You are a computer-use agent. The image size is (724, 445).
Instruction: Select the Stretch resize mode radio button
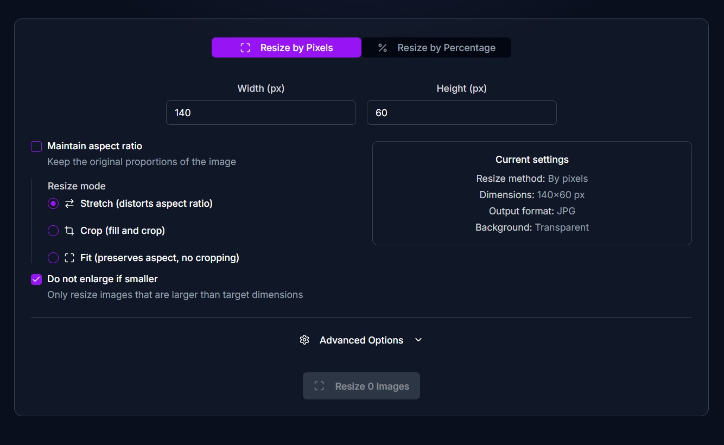pyautogui.click(x=53, y=204)
